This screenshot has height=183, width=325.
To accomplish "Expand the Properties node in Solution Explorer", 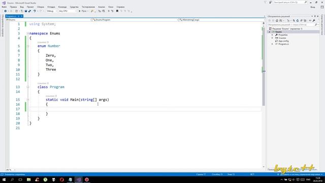I will tap(272, 35).
